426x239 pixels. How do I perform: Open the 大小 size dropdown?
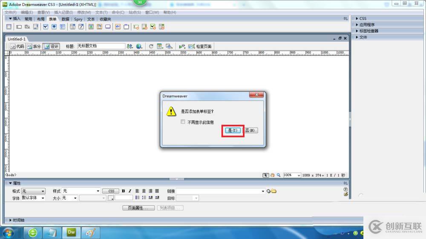[69, 198]
